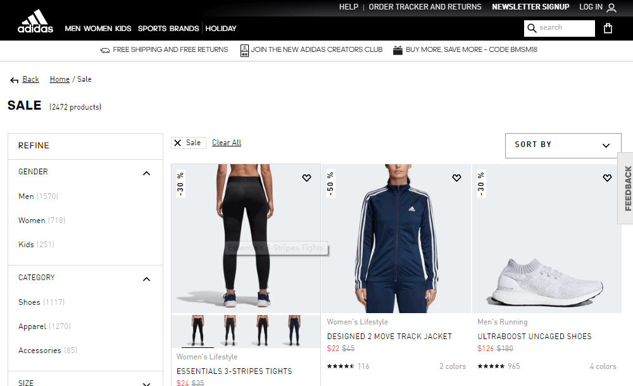Click the Back link

pos(30,79)
